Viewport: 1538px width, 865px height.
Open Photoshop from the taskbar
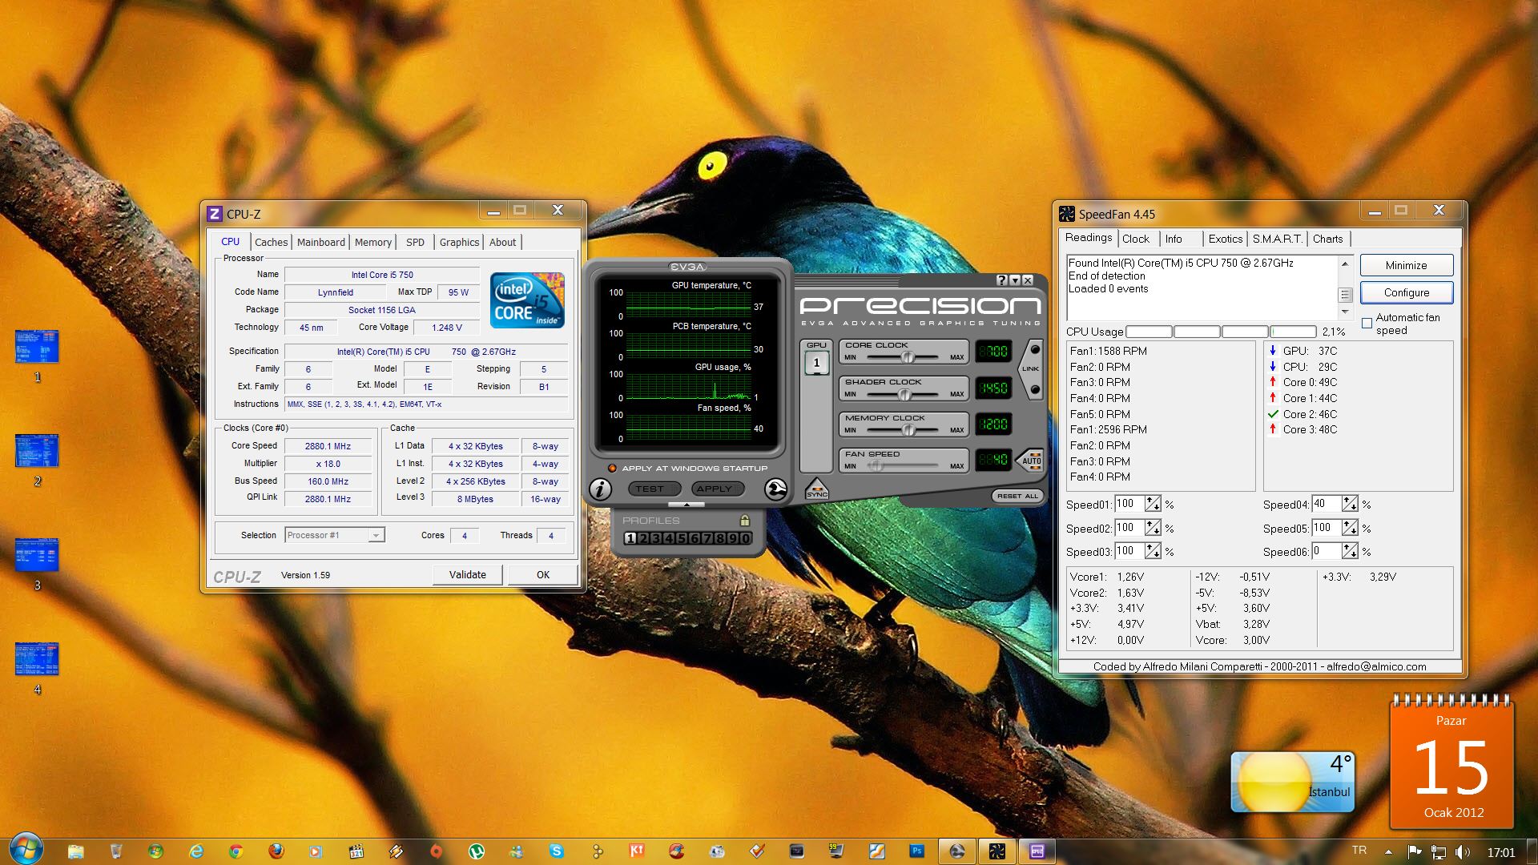point(916,851)
